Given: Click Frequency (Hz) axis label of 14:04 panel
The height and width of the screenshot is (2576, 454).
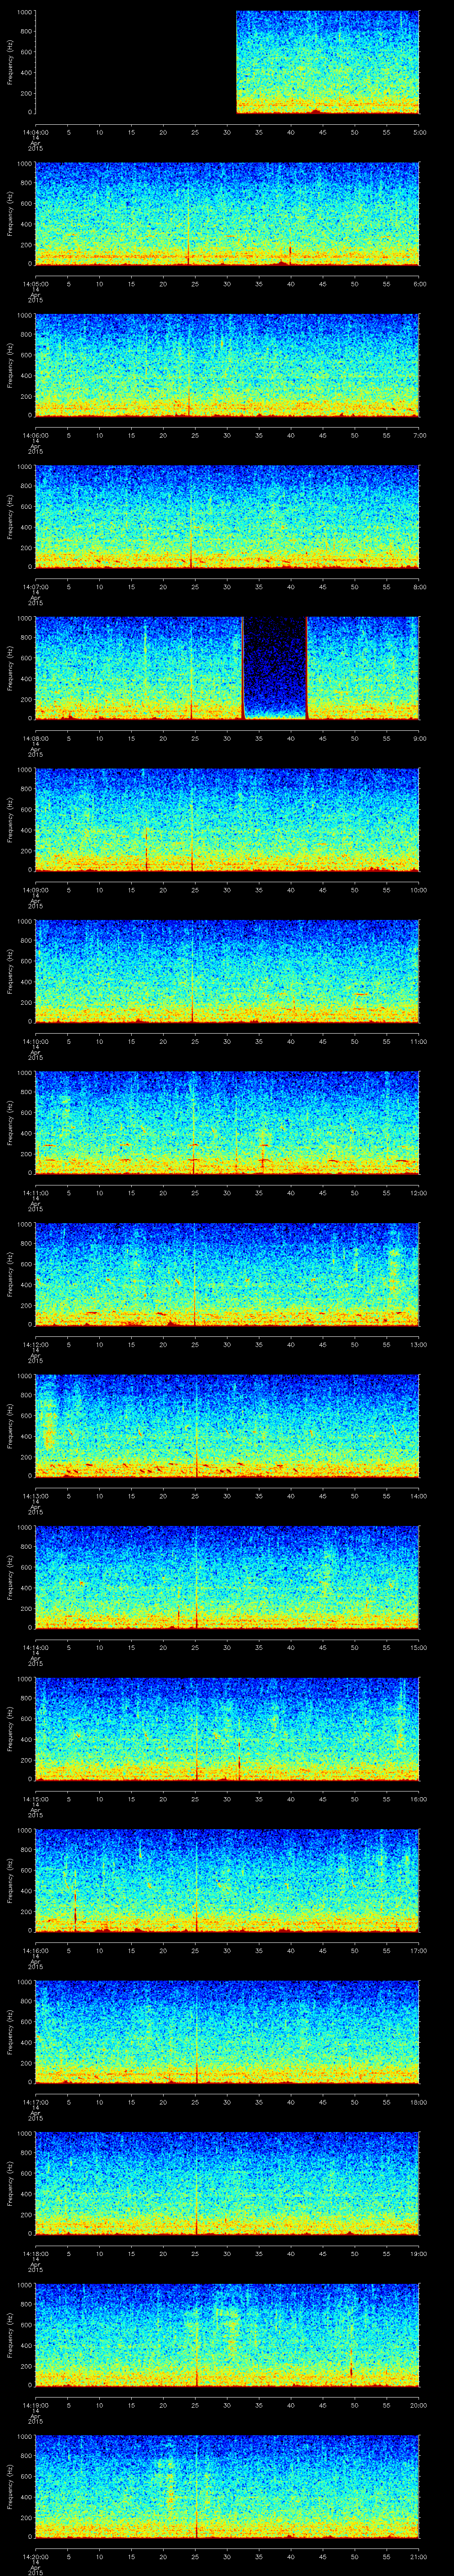Looking at the screenshot, I should coord(10,62).
